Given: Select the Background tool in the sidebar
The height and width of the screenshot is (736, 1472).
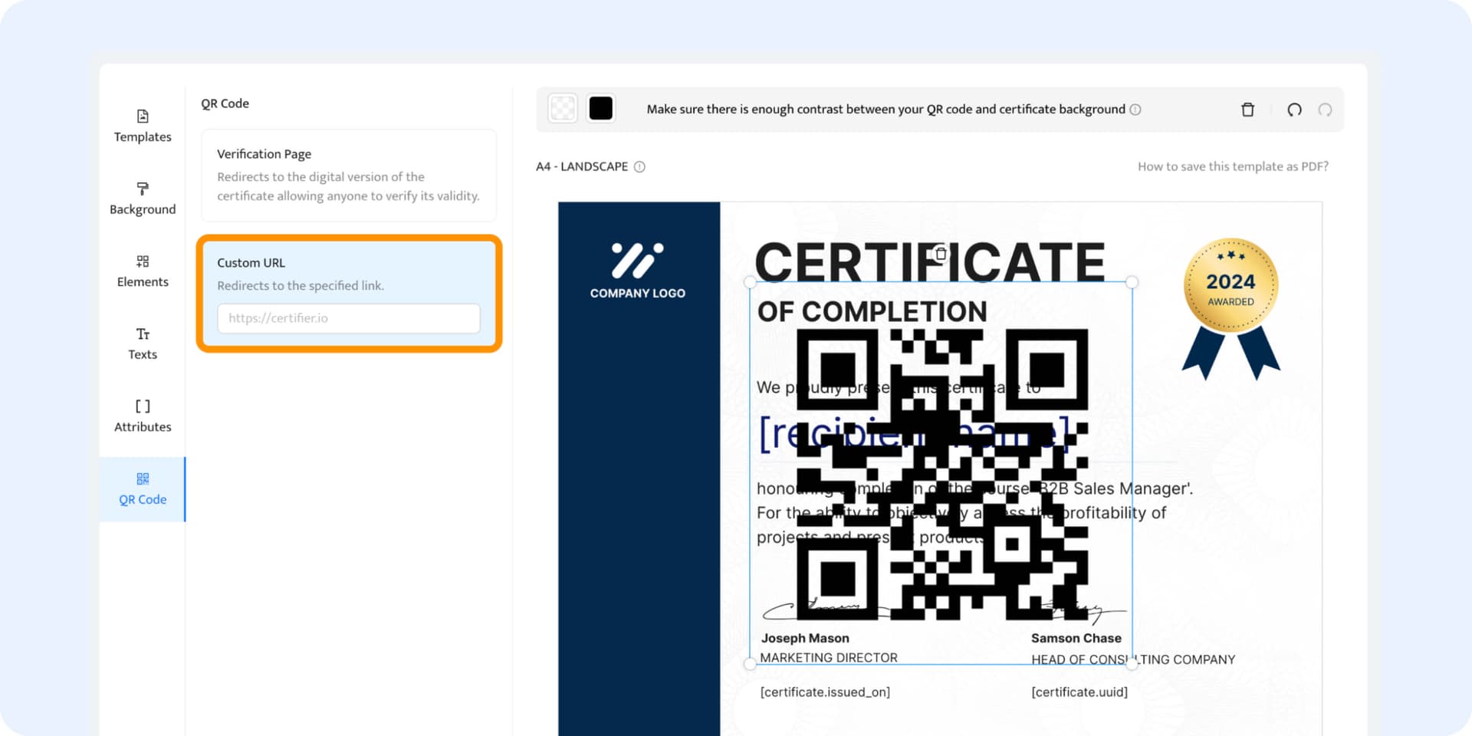Looking at the screenshot, I should coord(142,198).
